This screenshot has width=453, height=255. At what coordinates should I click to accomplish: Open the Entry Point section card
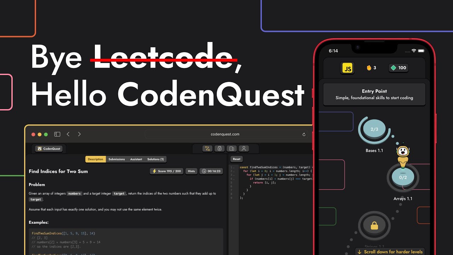(x=374, y=94)
